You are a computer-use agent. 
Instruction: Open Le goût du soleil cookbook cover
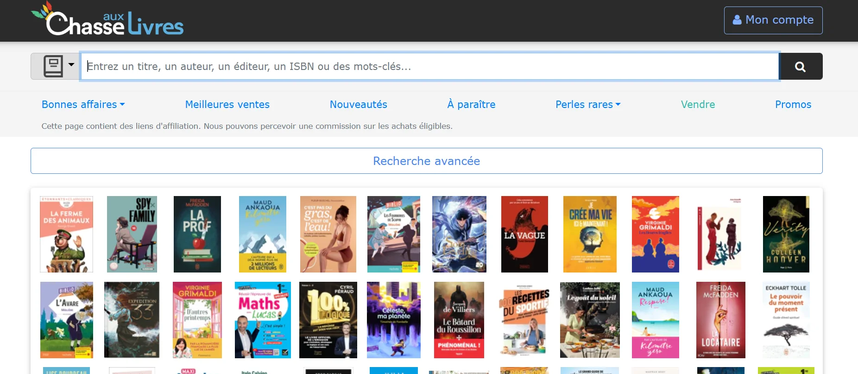pos(590,320)
